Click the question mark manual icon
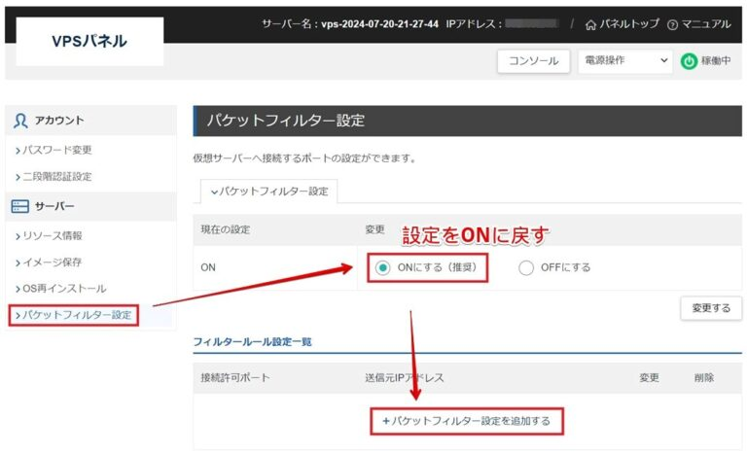The height and width of the screenshot is (454, 747). (672, 24)
